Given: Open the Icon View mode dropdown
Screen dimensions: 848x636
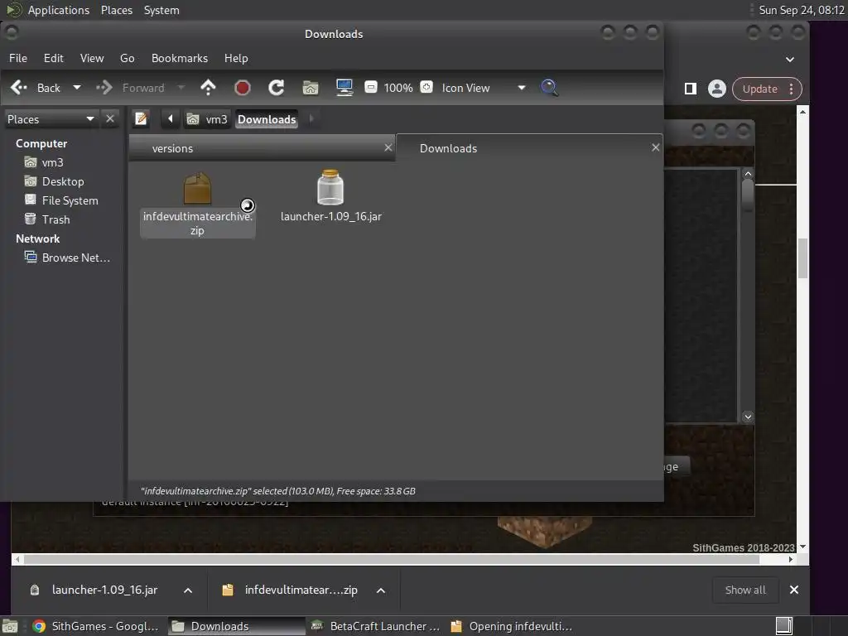Looking at the screenshot, I should (483, 88).
